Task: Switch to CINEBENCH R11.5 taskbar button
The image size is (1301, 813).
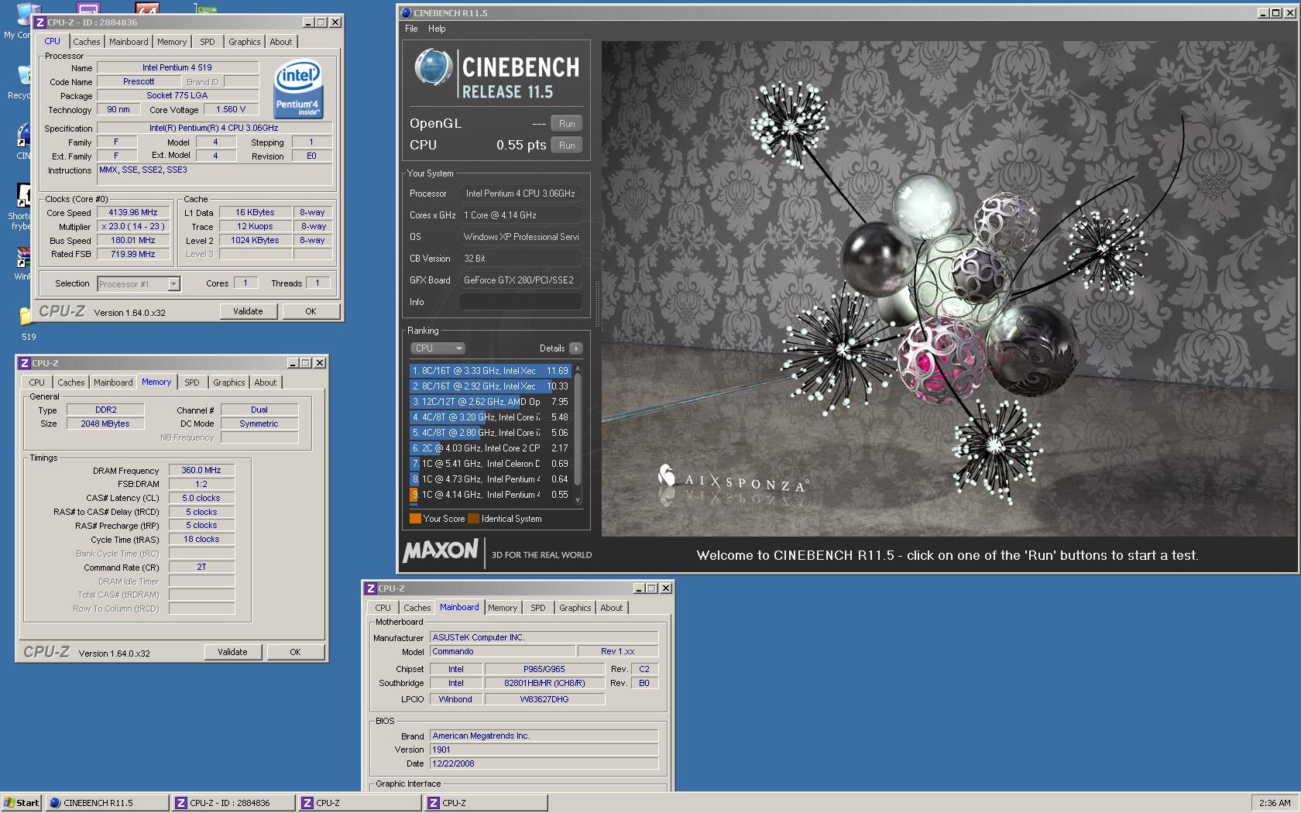Action: click(x=107, y=803)
